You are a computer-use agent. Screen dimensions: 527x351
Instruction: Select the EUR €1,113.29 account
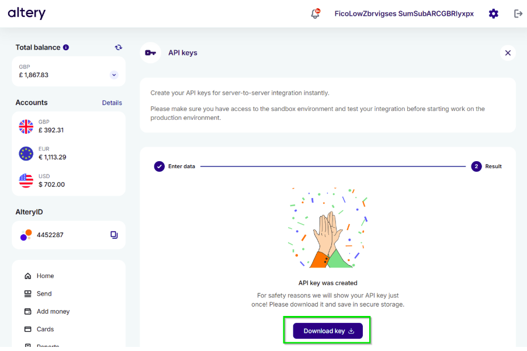point(68,154)
